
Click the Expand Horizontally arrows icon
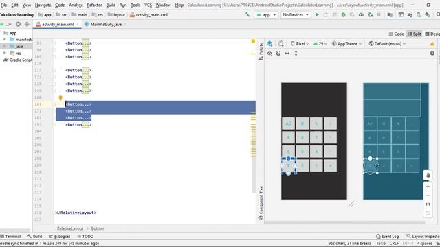click(287, 54)
